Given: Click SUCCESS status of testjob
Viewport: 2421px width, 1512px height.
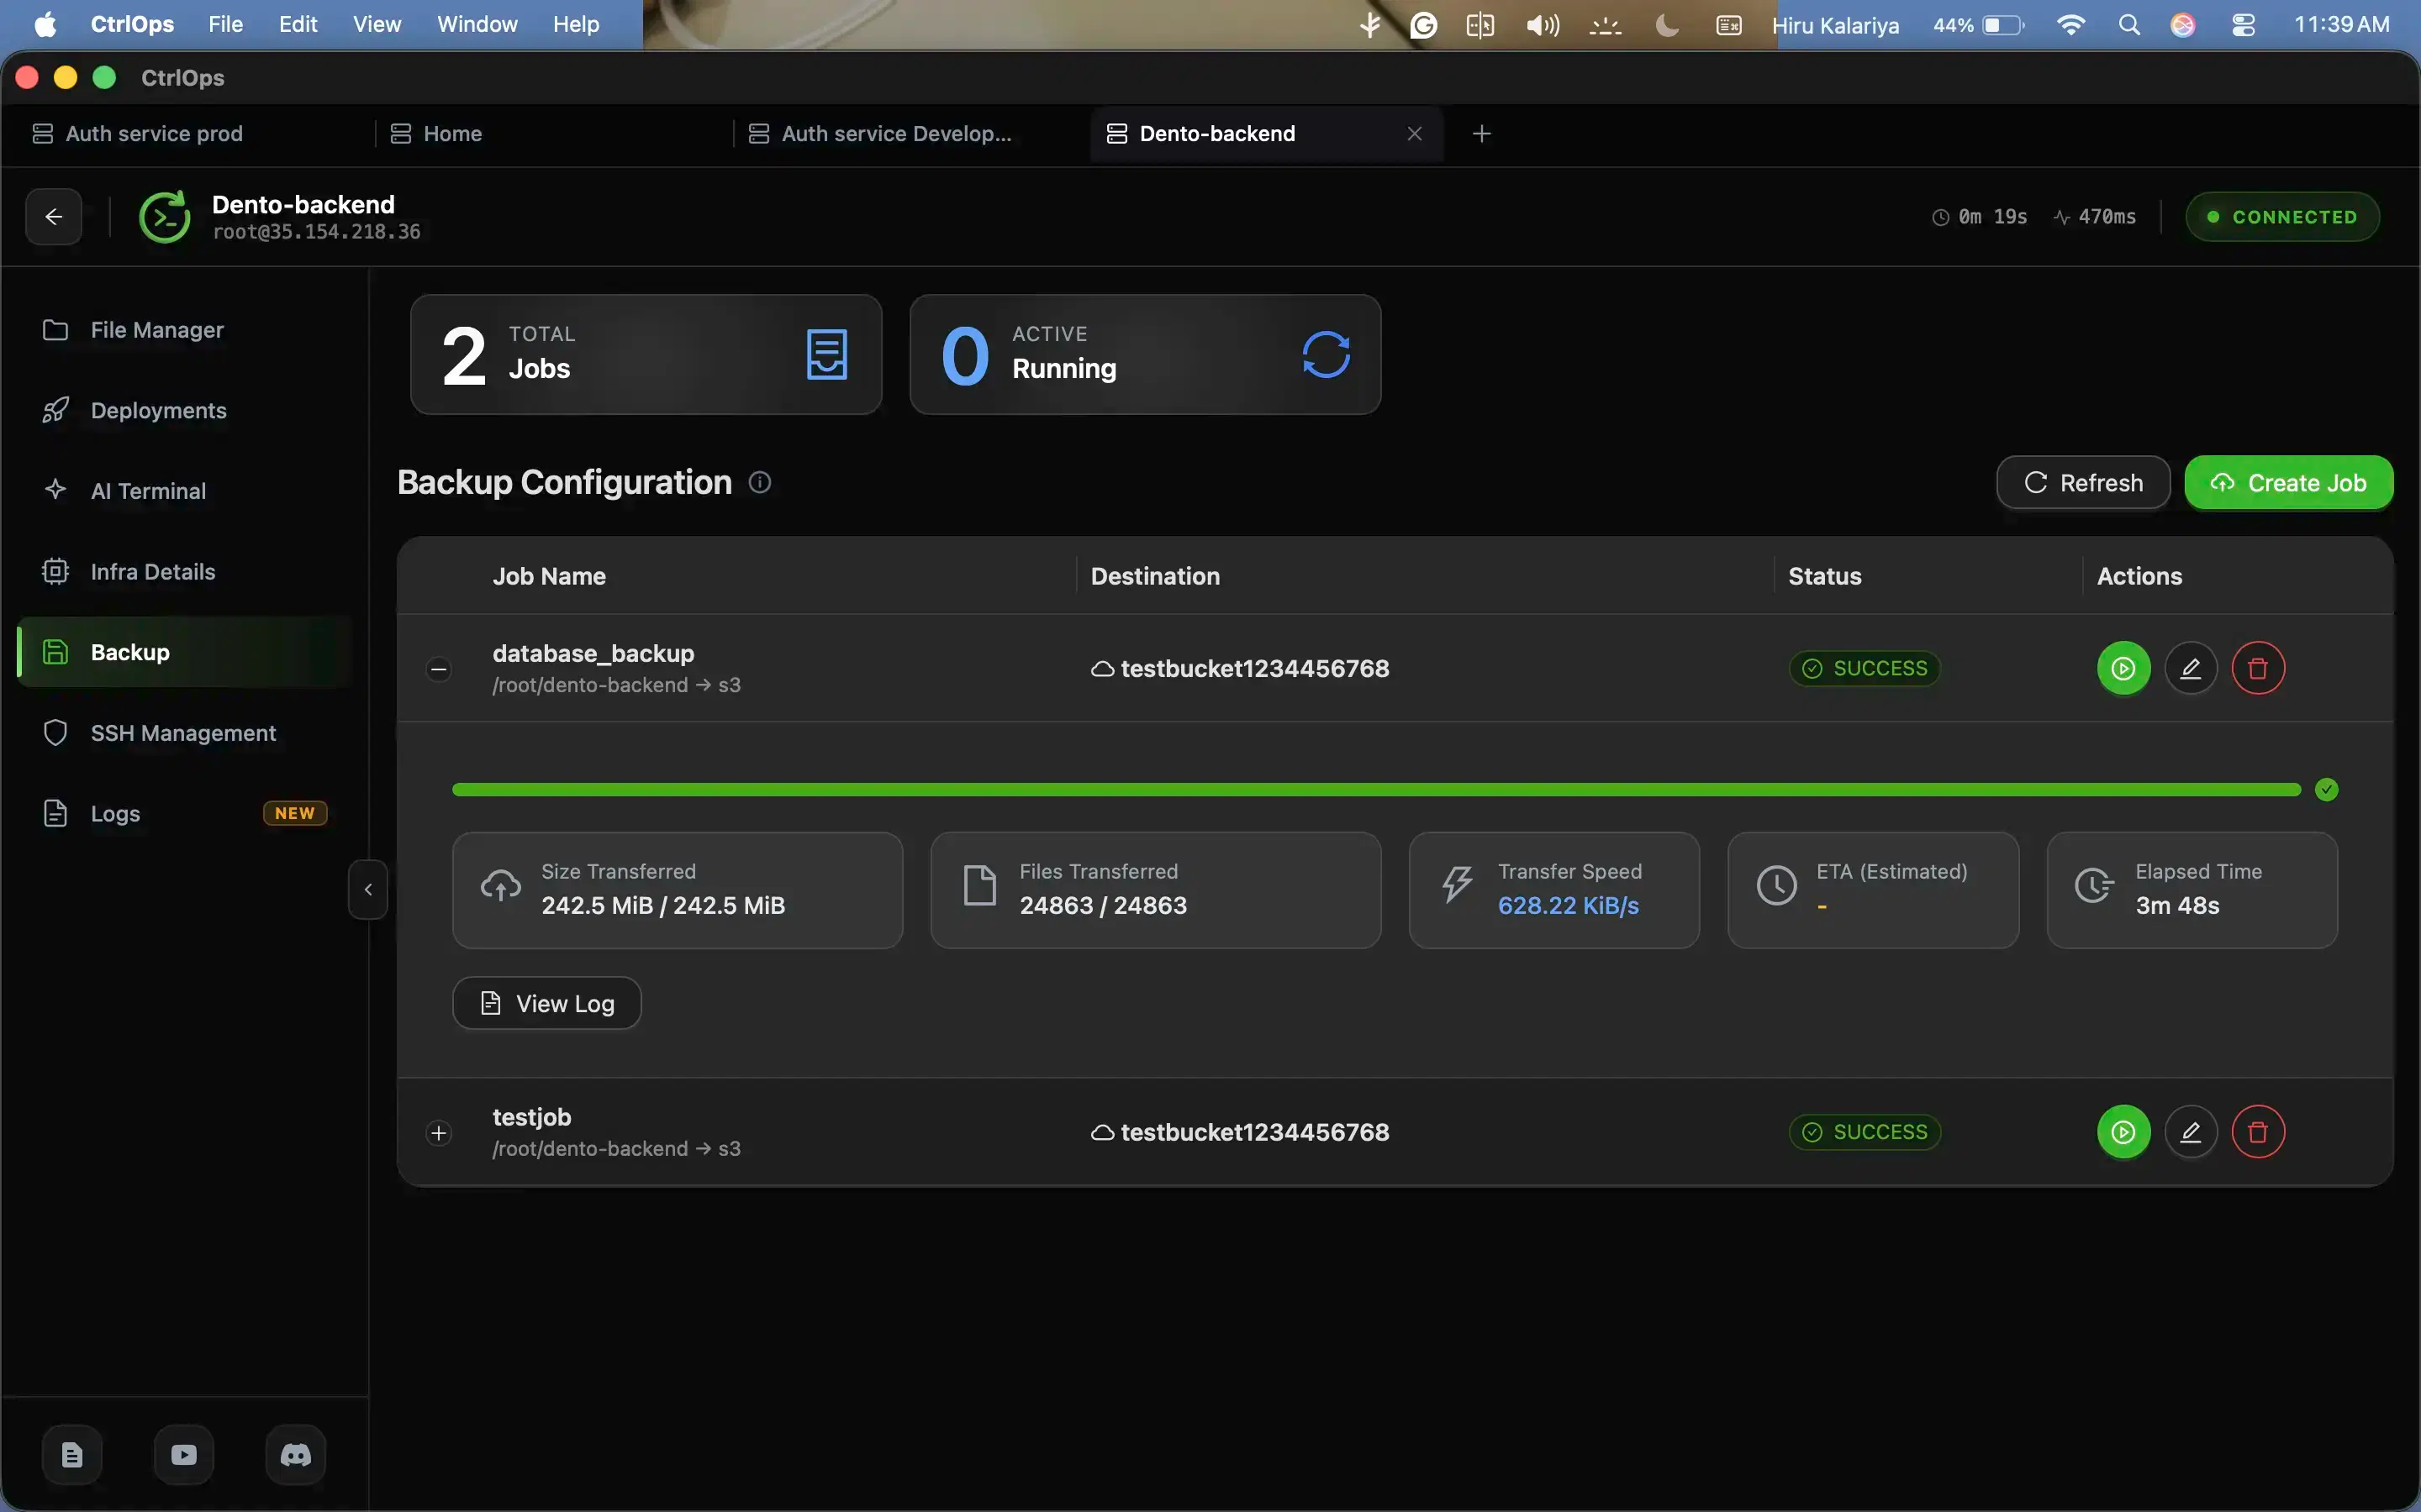Looking at the screenshot, I should click(x=1864, y=1132).
